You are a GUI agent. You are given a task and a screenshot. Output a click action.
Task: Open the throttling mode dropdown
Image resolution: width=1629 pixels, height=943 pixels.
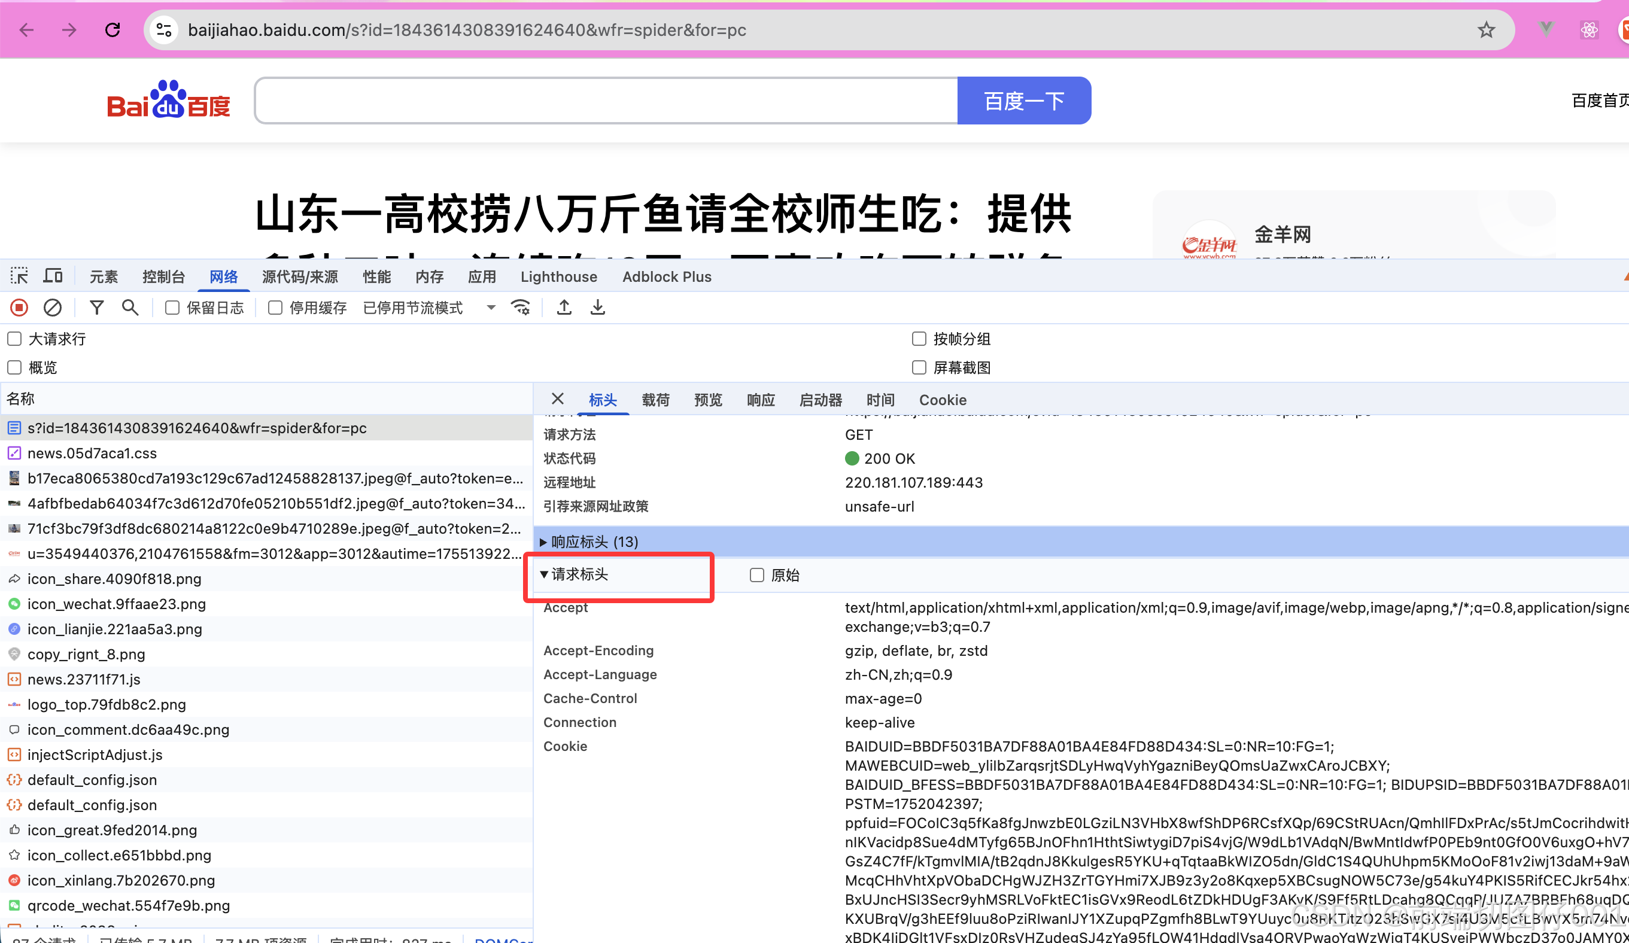(491, 308)
